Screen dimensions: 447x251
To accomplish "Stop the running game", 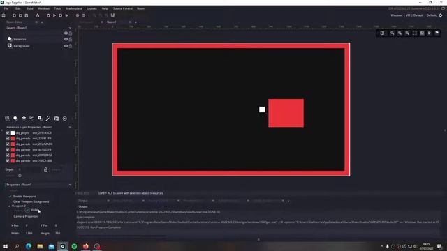I will (x=61, y=15).
